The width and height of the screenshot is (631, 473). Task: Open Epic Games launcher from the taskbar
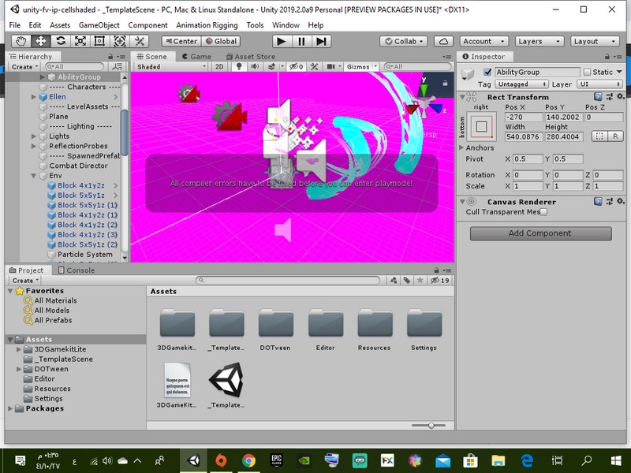pos(276,460)
